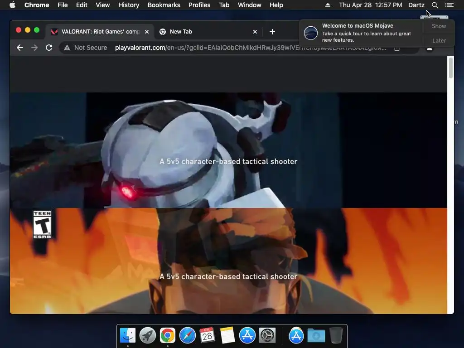The width and height of the screenshot is (464, 348).
Task: Open System Preferences gear in the Dock
Action: 267,335
